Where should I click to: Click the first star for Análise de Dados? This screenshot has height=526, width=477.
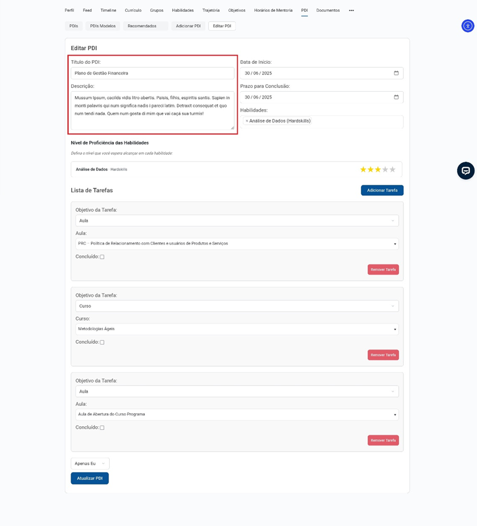click(363, 169)
